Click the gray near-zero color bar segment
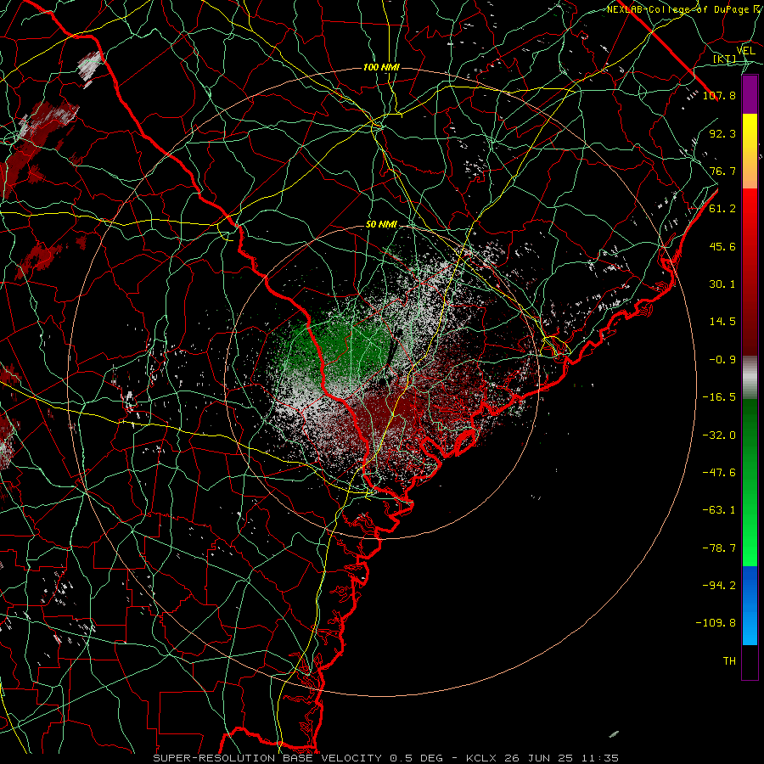764x764 pixels. 750,377
